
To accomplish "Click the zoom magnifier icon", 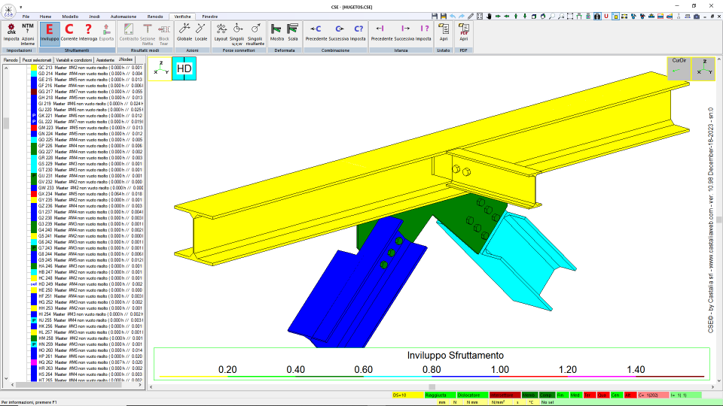I will [552, 16].
